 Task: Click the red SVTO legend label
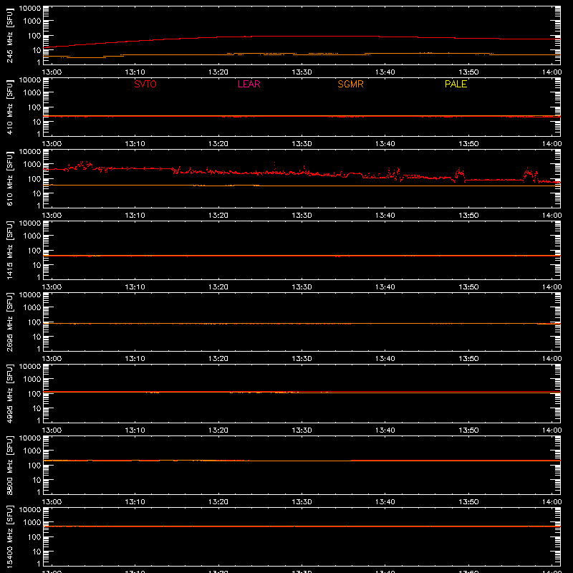145,84
